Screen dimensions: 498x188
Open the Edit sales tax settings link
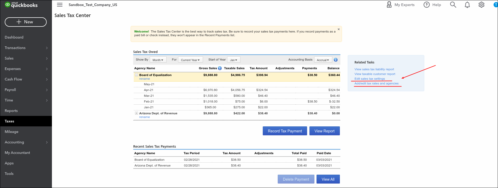coord(370,79)
